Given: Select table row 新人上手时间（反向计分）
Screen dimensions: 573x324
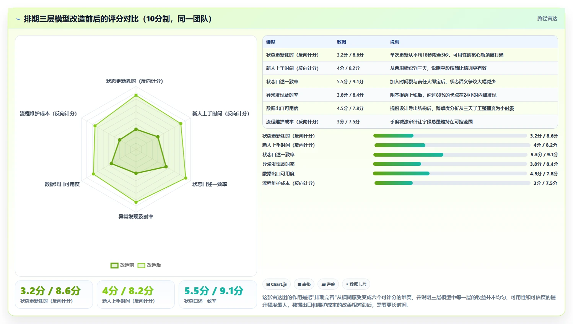Looking at the screenshot, I should pos(410,68).
